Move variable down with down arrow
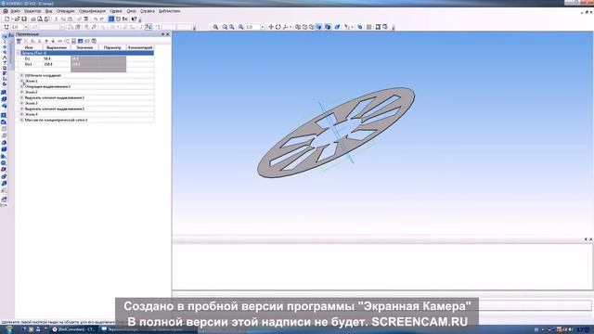This screenshot has width=594, height=334. 53,41
